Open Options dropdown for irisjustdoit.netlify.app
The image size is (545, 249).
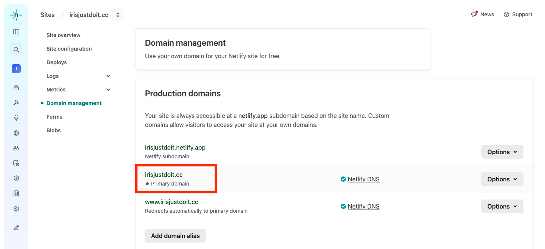tap(502, 152)
